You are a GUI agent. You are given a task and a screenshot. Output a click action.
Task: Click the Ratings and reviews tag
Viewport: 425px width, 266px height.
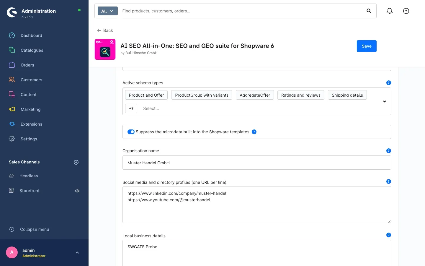(301, 95)
